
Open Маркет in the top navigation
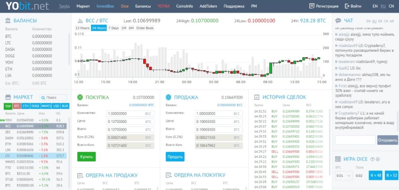(83, 6)
